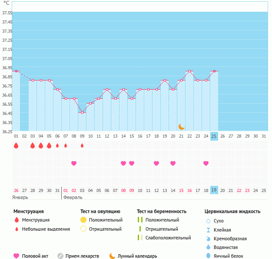Click the "Цервикальная жидкость" legend heading

(232, 211)
